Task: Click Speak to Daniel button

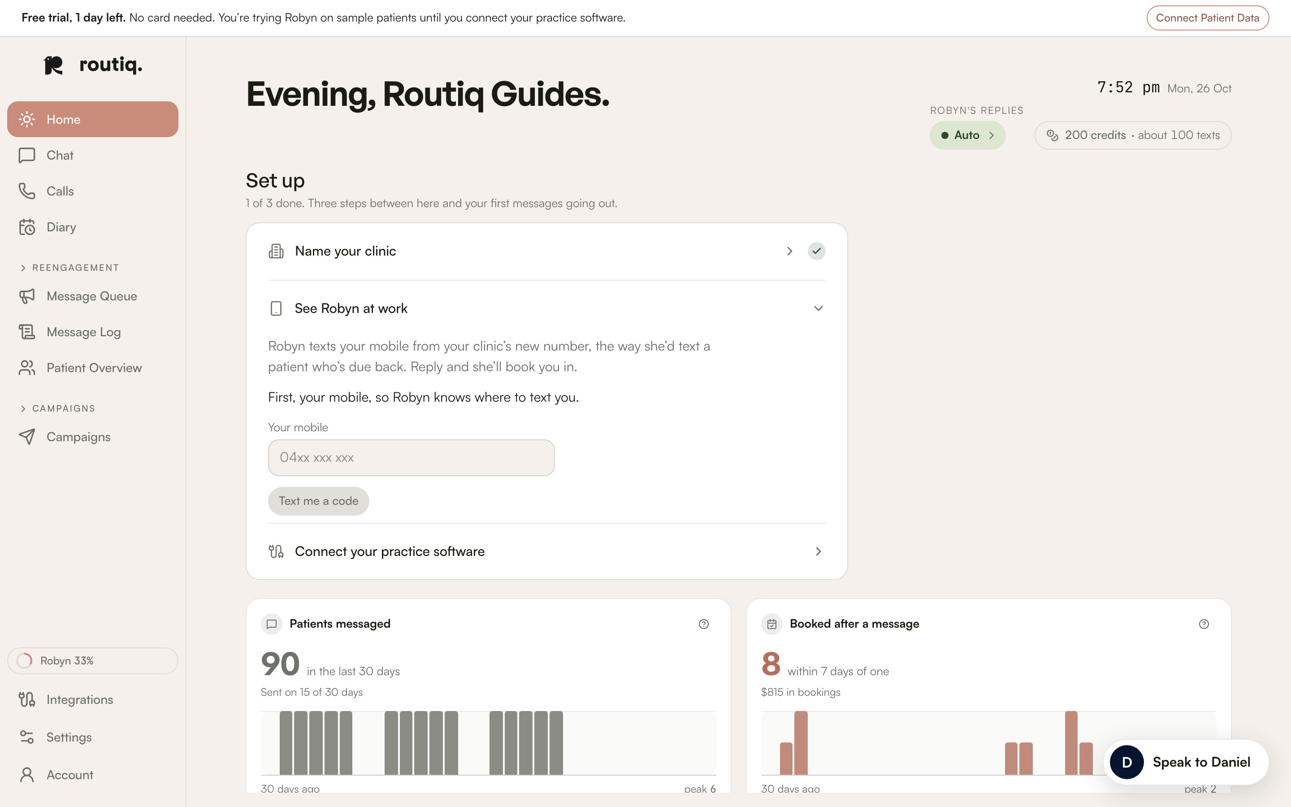Action: tap(1185, 762)
